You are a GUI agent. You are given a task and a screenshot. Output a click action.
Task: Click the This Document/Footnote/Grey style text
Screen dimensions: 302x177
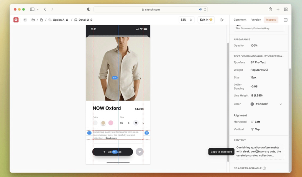coord(252,28)
